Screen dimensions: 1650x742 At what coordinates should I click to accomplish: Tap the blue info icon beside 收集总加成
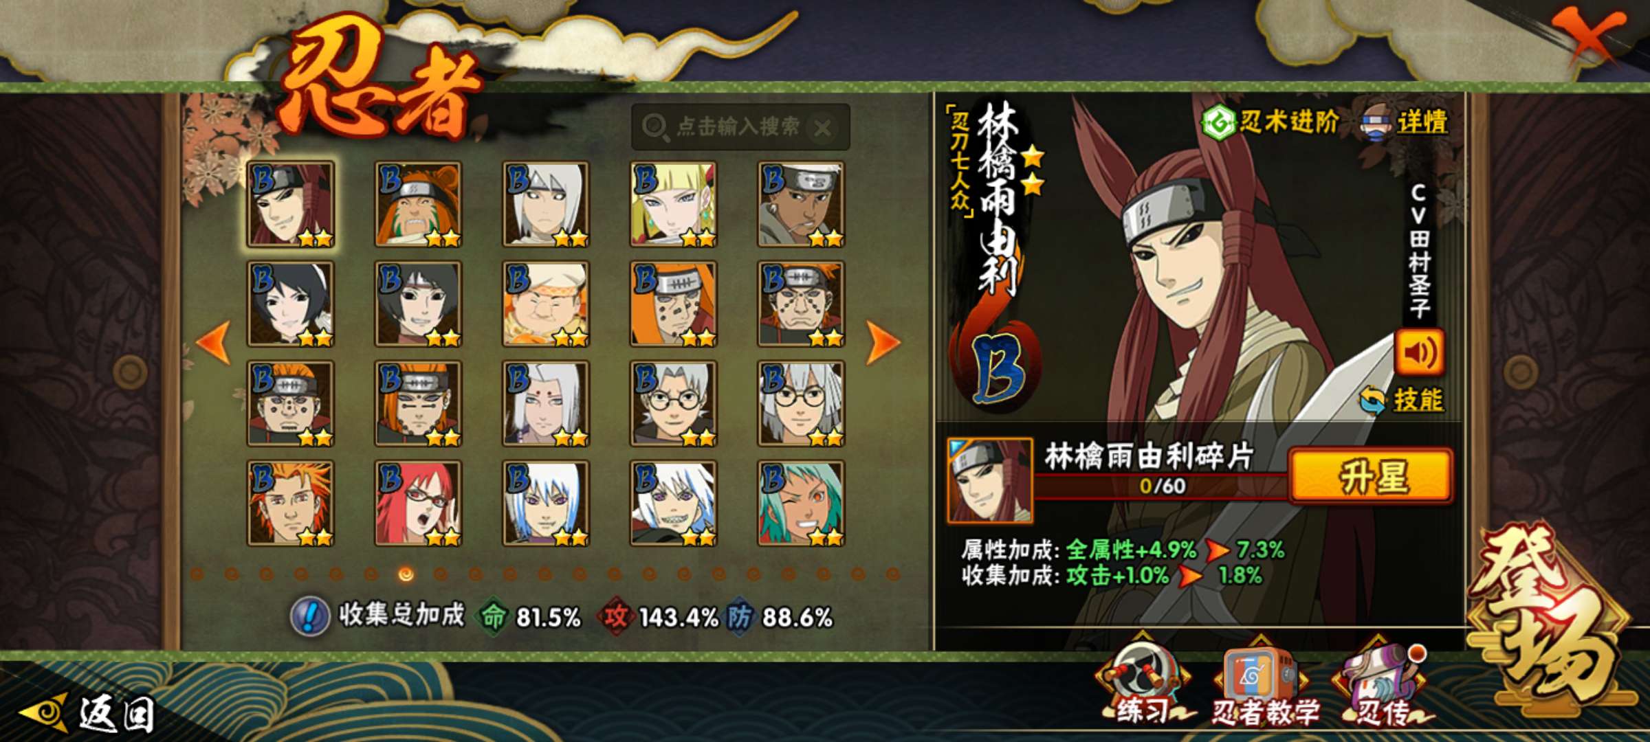310,616
